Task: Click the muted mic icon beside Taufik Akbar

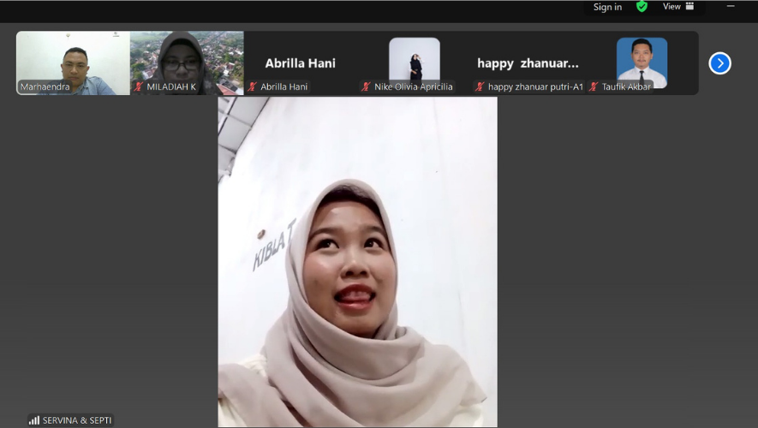Action: [594, 86]
